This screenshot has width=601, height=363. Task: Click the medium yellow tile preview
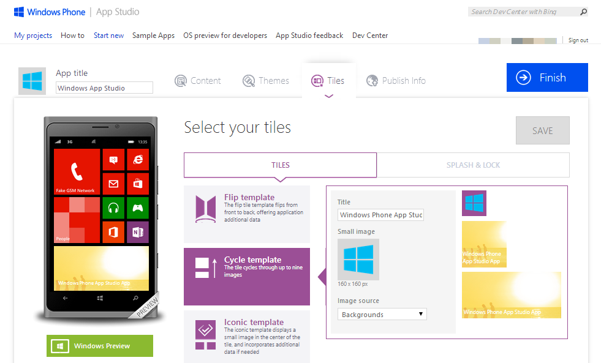484,244
